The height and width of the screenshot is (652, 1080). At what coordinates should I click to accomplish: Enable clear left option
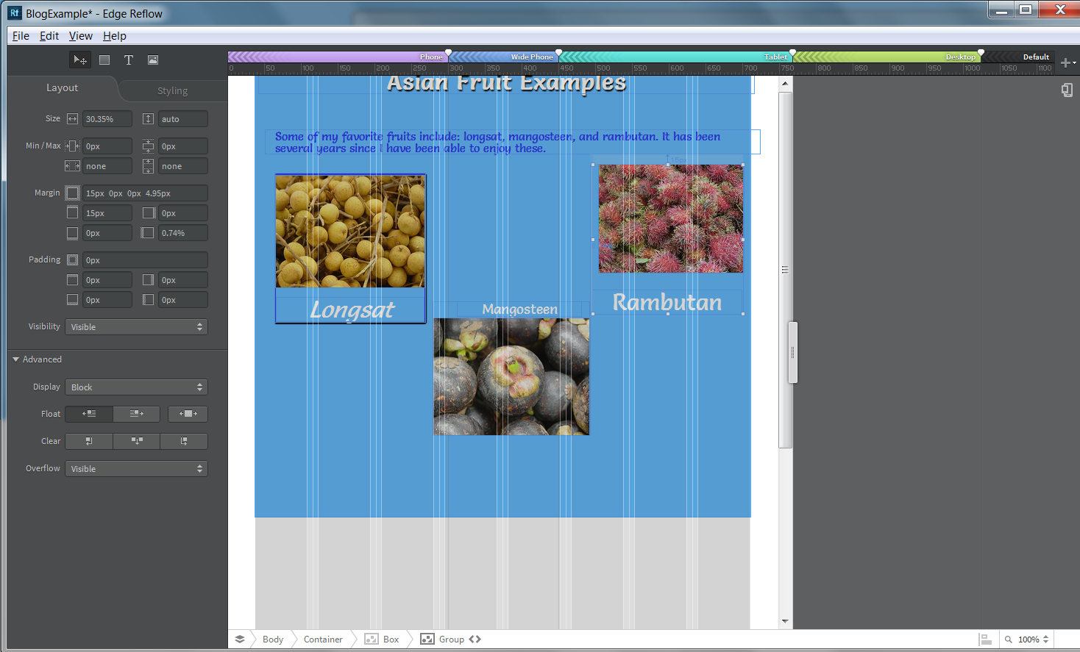click(x=89, y=441)
